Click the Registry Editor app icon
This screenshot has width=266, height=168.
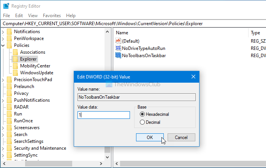pos(6,6)
